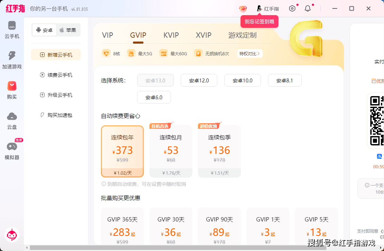The width and height of the screenshot is (384, 251).
Task: Open the 购买 shopping bag icon
Action: 12,86
